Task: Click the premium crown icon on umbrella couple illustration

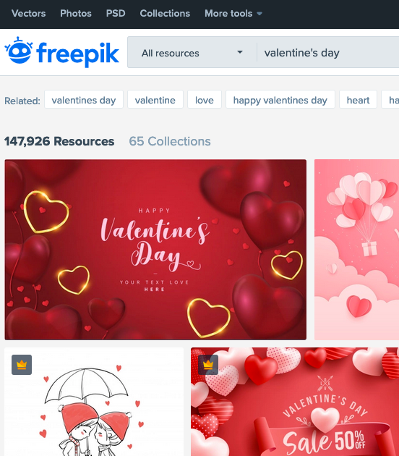Action: pos(22,365)
